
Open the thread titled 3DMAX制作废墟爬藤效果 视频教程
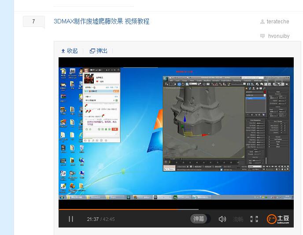101,21
